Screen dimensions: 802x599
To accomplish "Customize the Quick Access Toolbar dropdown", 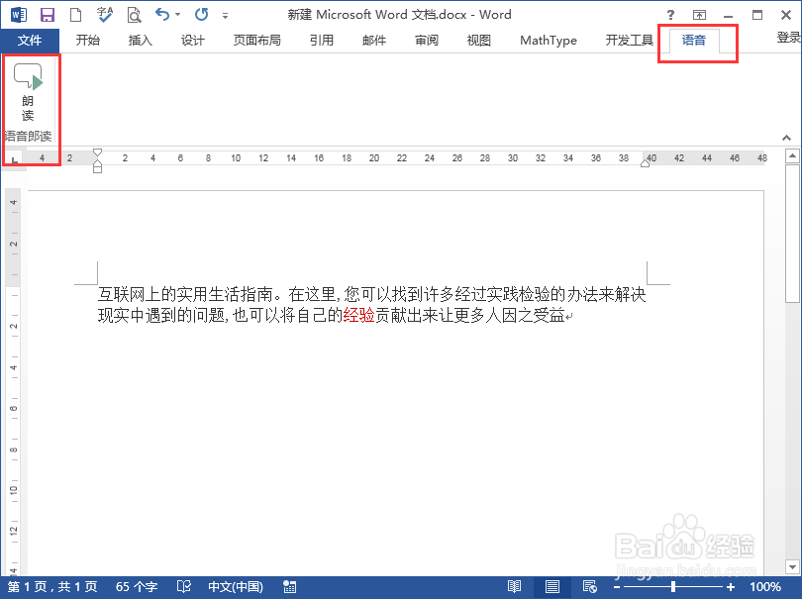I will coord(225,16).
